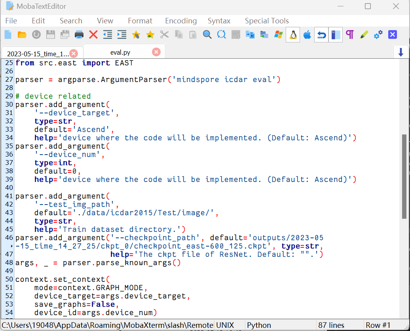Open settings with the blue gears icon

point(378,34)
